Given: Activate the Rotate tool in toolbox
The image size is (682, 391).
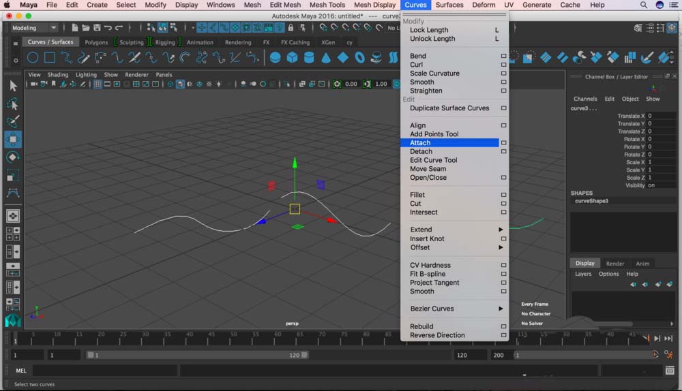Looking at the screenshot, I should coord(13,157).
